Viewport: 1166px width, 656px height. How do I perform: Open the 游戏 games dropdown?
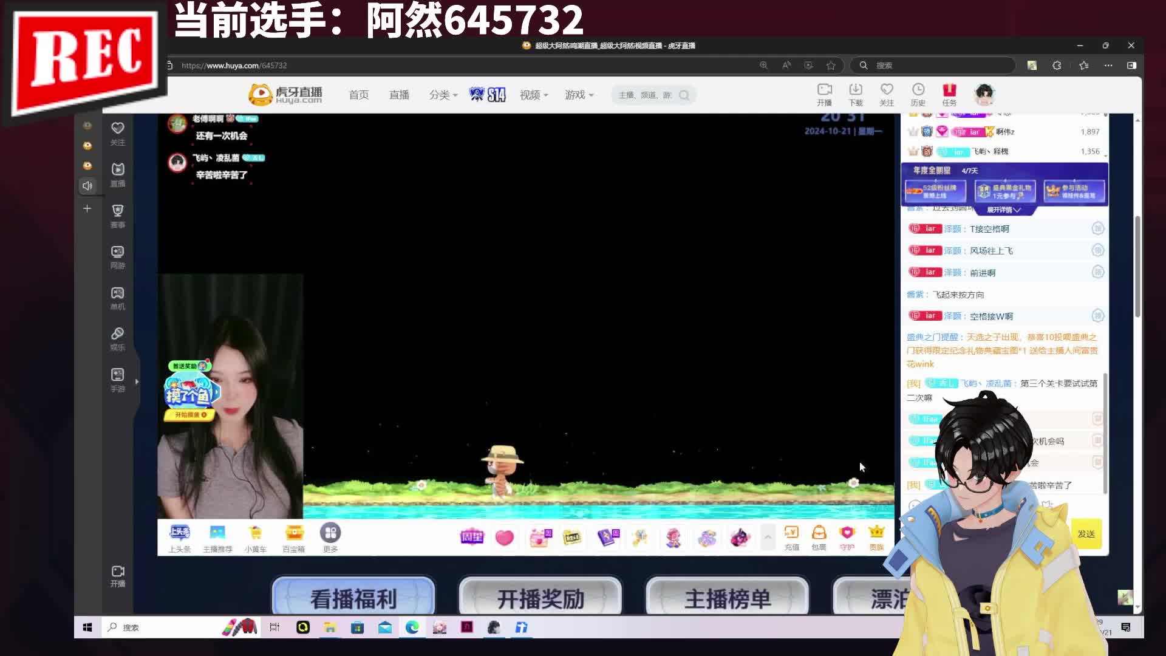[575, 95]
